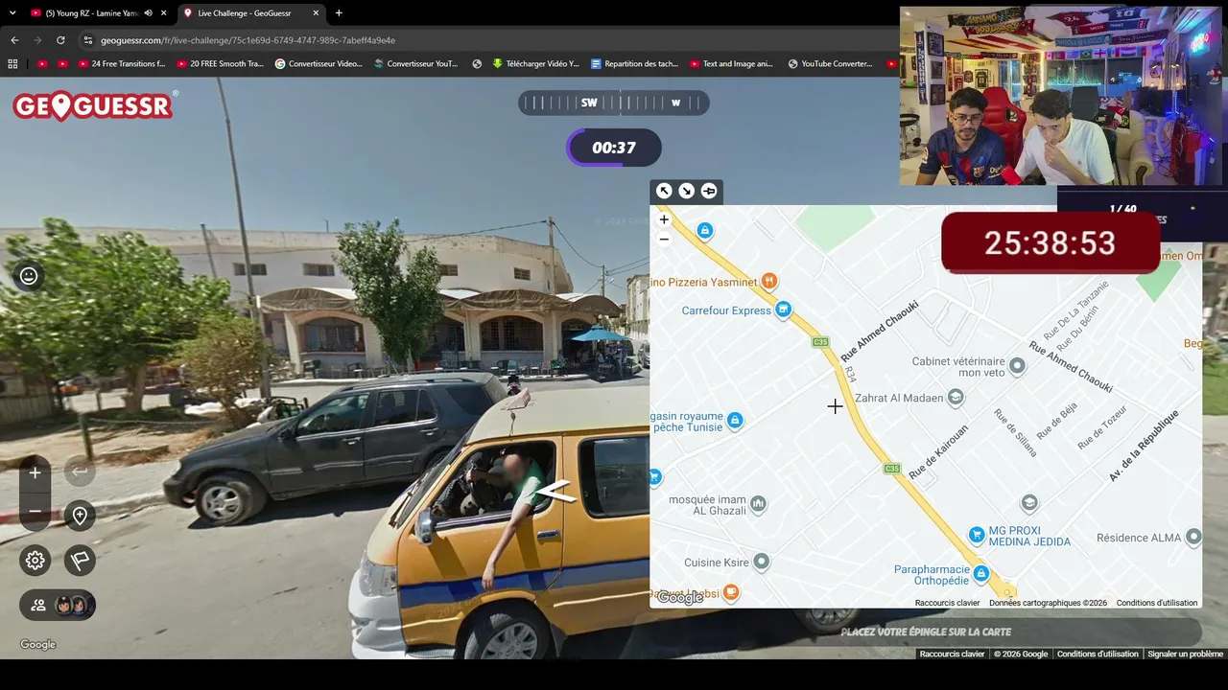Mute the Young RZ YouTube tab
1228x690 pixels.
tap(149, 13)
